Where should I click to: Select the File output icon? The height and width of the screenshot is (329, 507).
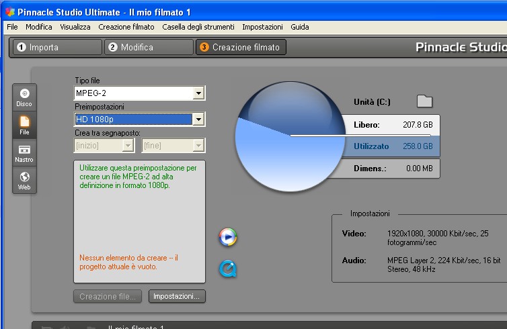(x=24, y=125)
